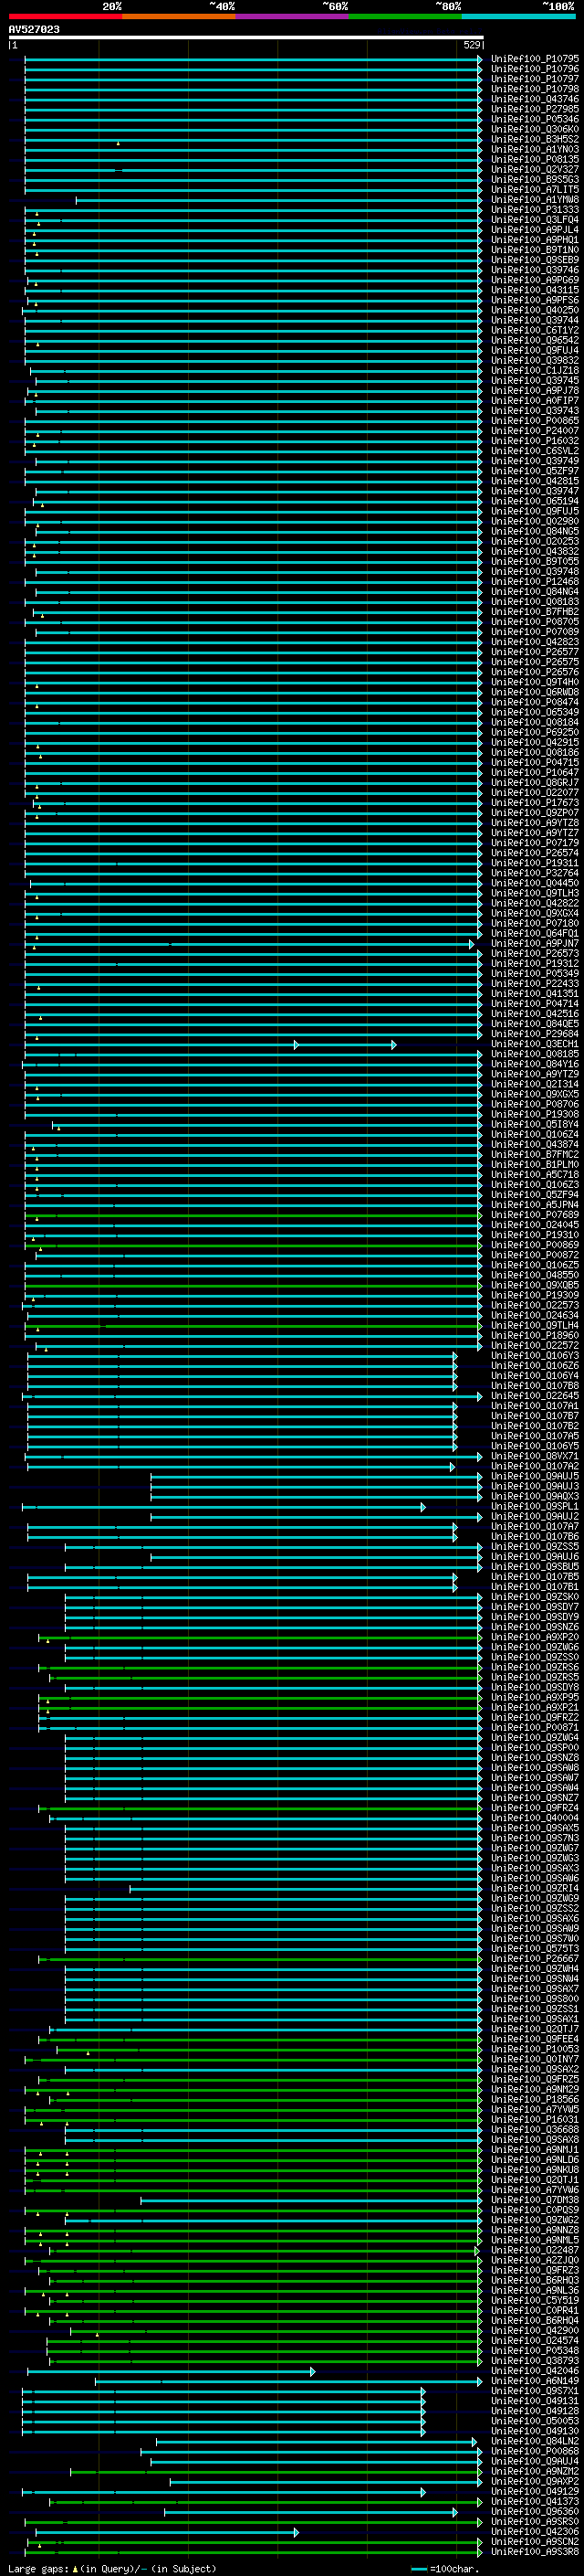Click the white query sequence bar
The height and width of the screenshot is (2576, 584).
pos(246,38)
